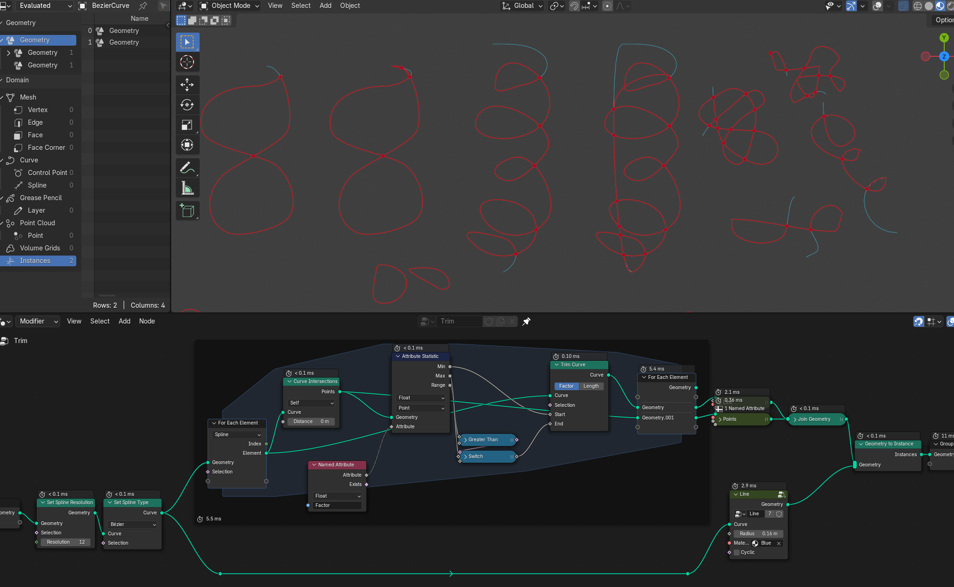Expand the Geometry tree row with arrow
The image size is (954, 587).
click(8, 53)
